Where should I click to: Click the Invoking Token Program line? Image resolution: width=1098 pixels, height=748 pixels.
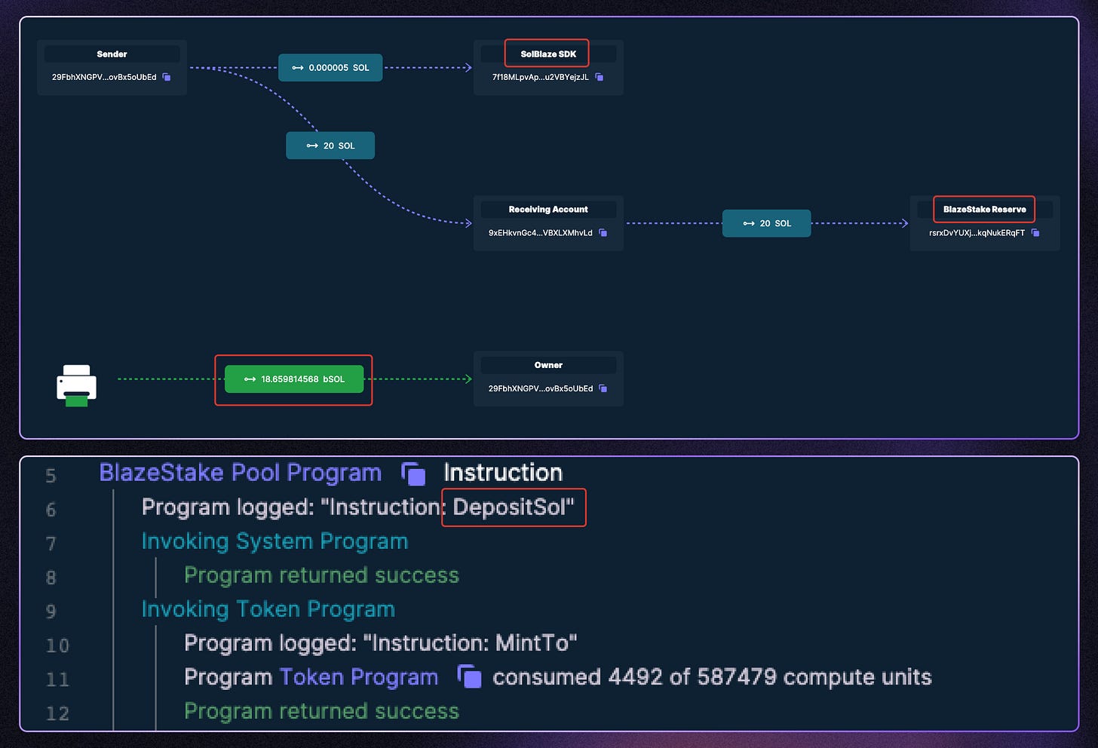point(268,609)
